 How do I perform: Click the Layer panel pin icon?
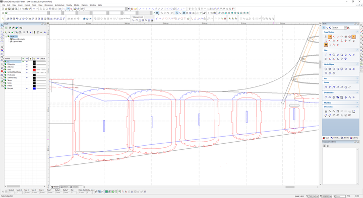pos(42,24)
